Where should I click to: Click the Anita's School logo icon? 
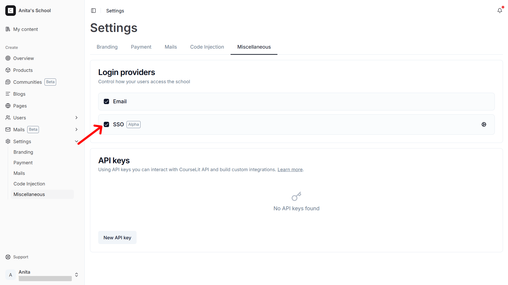click(x=11, y=11)
